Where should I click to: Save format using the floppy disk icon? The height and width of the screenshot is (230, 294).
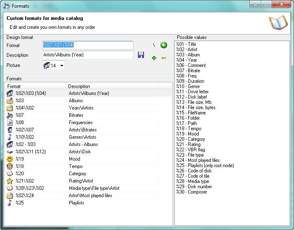(x=141, y=55)
